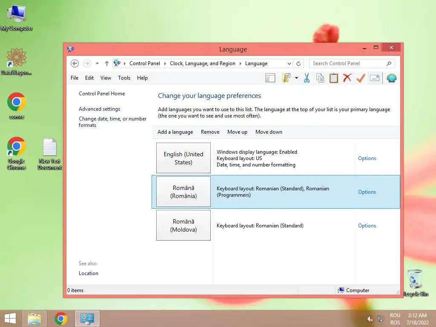436x327 pixels.
Task: Click Move up
Action: coord(237,132)
